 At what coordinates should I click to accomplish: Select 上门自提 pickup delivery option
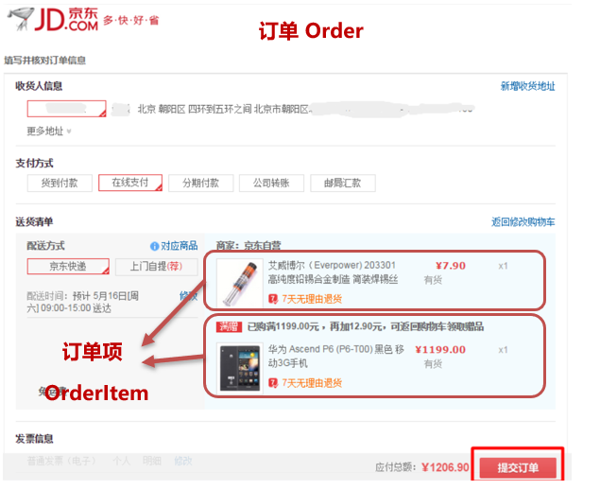(x=156, y=267)
